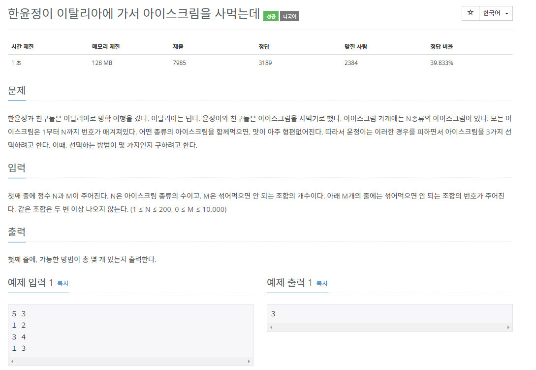
Task: Click the 정답 비율 column header
Action: tap(441, 46)
